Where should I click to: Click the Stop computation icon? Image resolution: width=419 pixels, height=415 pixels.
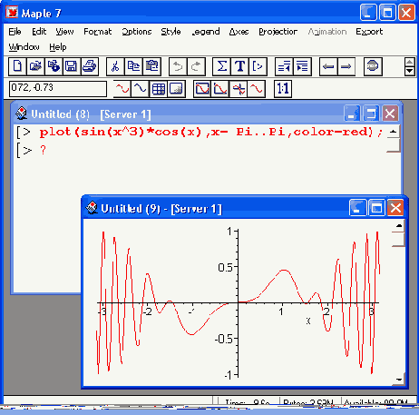(x=373, y=66)
